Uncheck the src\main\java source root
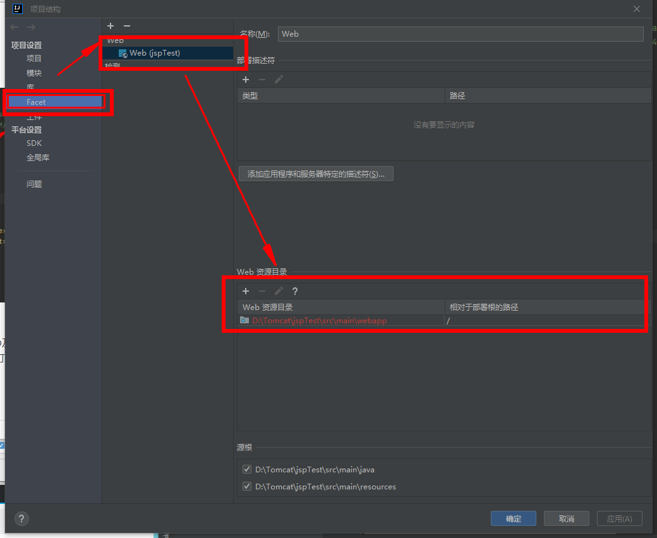Viewport: 657px width, 538px height. point(247,470)
